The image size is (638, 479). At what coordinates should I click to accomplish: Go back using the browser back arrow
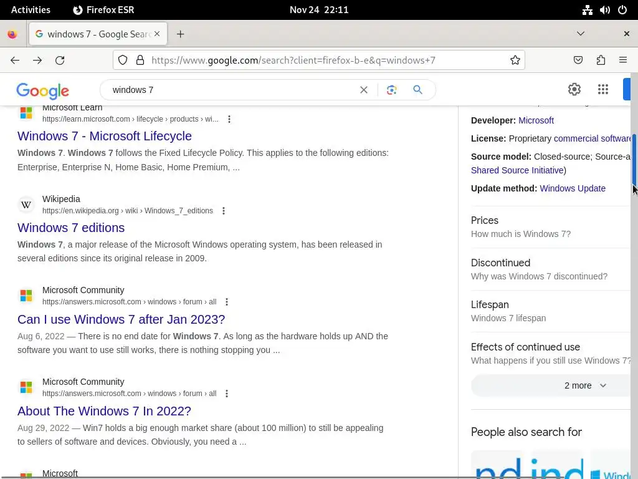15,60
